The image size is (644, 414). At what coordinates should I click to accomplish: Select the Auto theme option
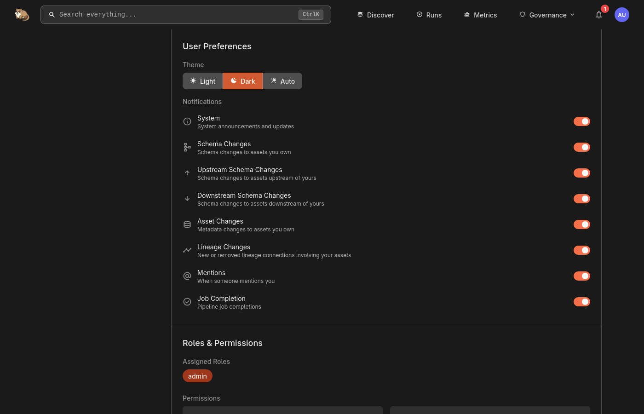tap(282, 81)
